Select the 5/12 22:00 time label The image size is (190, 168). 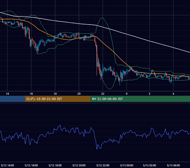[x=103, y=165]
